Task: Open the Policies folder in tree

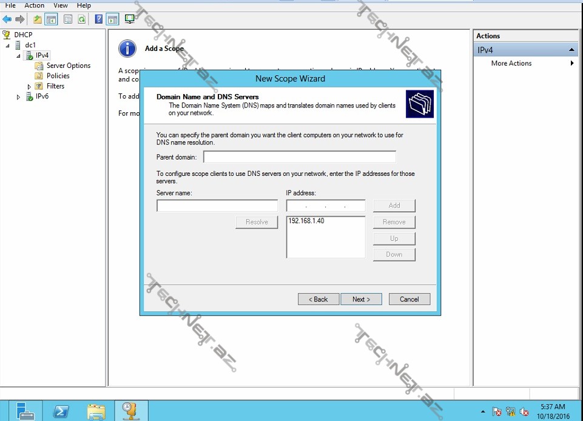Action: click(58, 76)
